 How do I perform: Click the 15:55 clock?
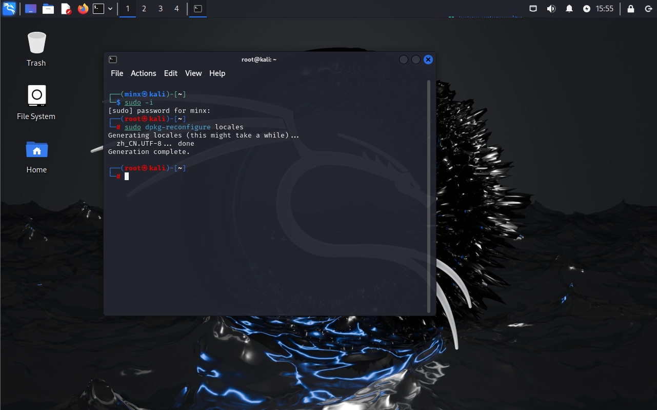point(605,9)
